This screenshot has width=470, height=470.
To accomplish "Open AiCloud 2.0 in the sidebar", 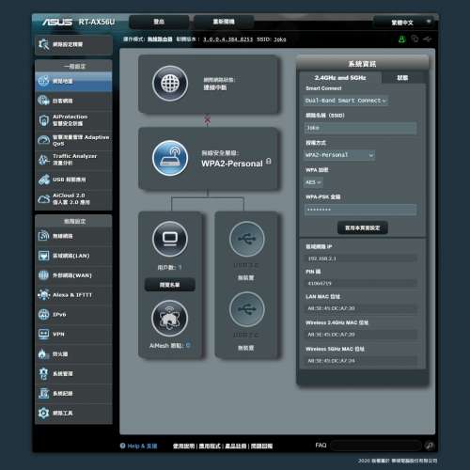I will click(73, 199).
